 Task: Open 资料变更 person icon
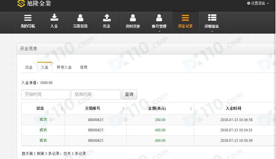133,18
